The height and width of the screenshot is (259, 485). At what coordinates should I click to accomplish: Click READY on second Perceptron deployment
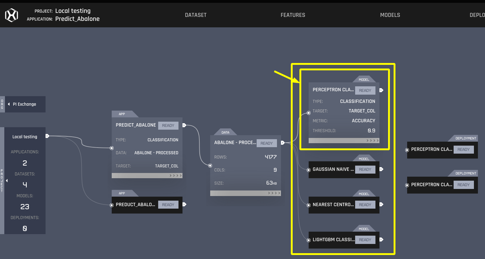(463, 185)
